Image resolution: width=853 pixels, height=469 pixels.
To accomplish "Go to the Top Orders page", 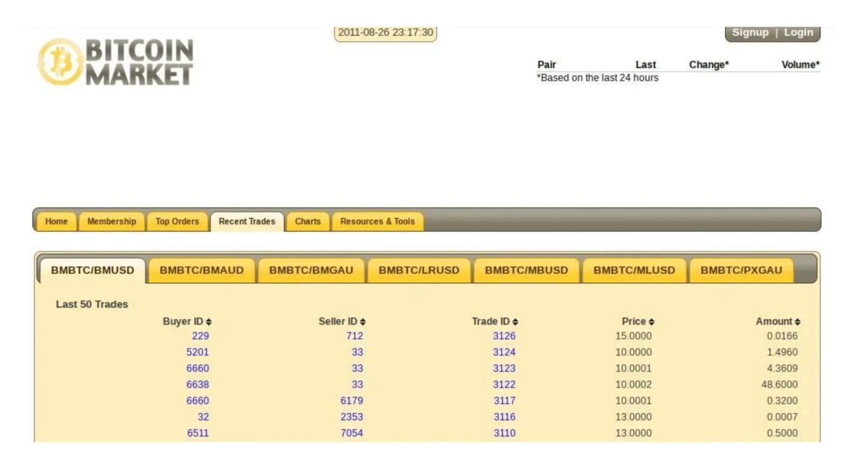I will [x=177, y=221].
